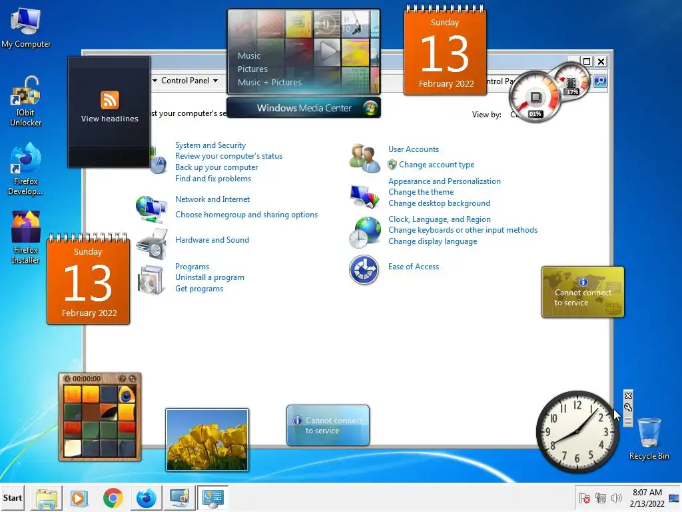Viewport: 682px width, 512px height.
Task: Open Review your computer's status
Action: point(229,156)
